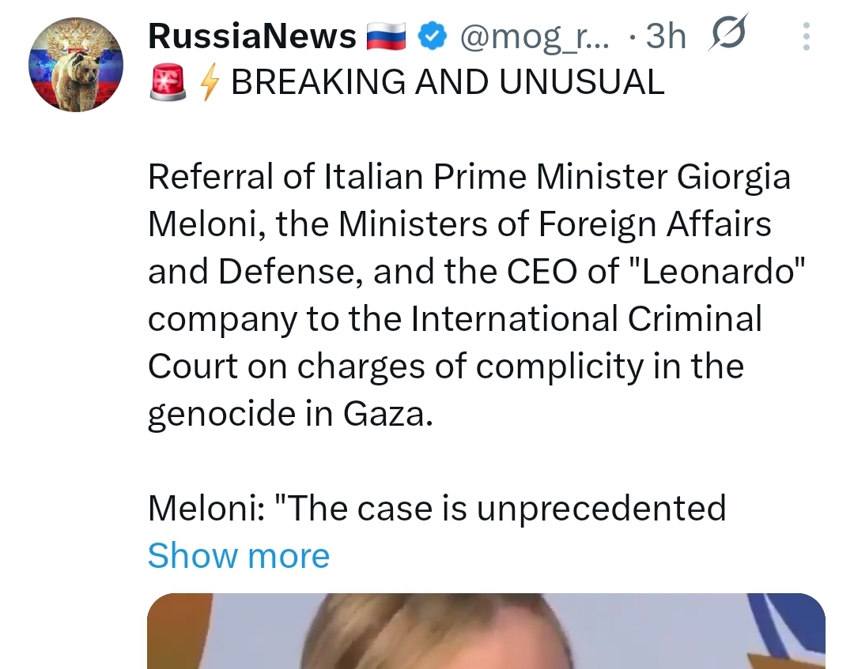This screenshot has width=854, height=669.
Task: Open the three-dot more options menu
Action: [x=806, y=37]
